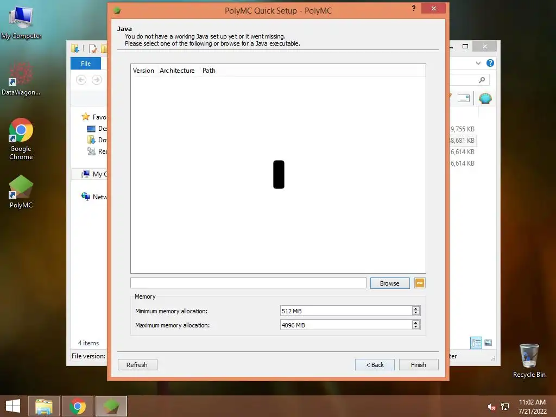Increase minimum memory allocation with up arrow
Image resolution: width=556 pixels, height=417 pixels.
416,308
